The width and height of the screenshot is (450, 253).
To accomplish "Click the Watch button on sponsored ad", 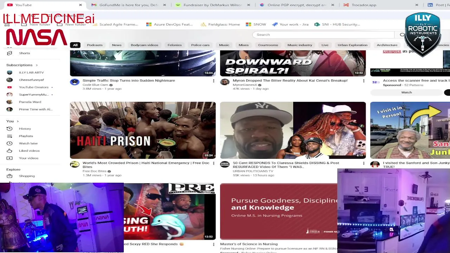I will click(x=406, y=92).
